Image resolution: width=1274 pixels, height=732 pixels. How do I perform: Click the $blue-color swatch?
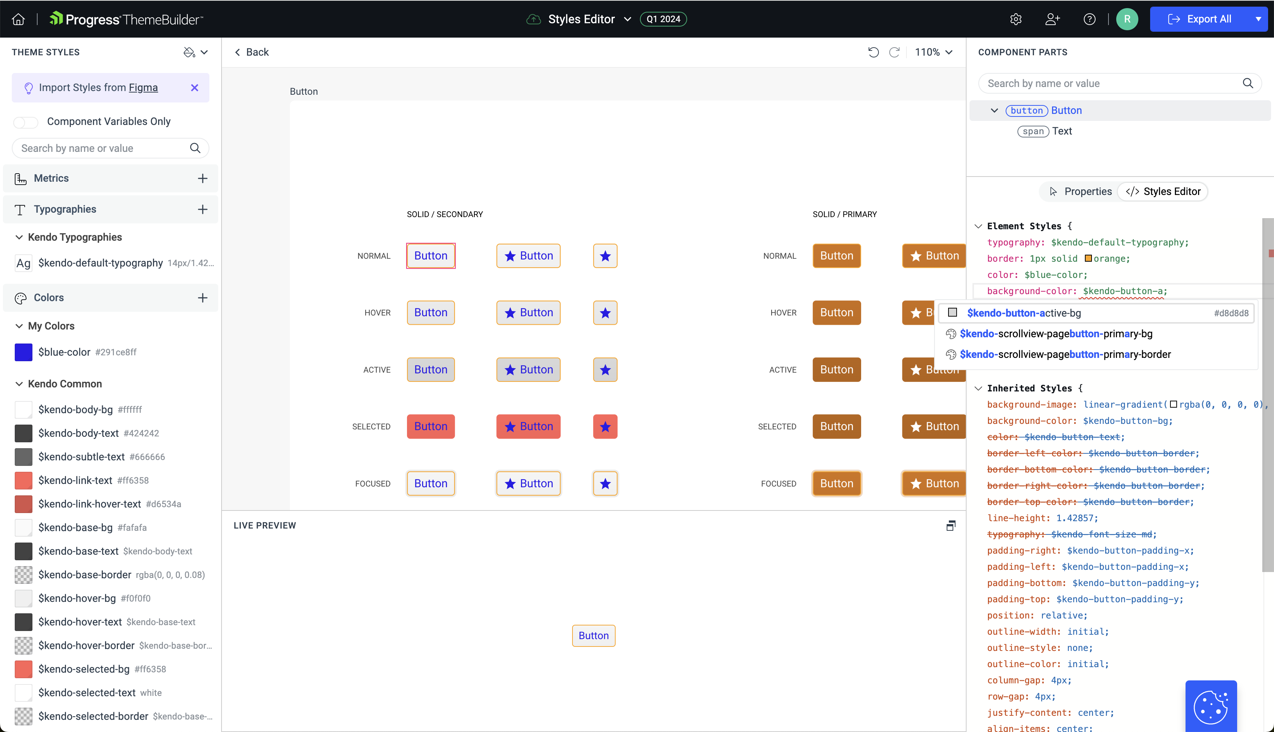23,352
